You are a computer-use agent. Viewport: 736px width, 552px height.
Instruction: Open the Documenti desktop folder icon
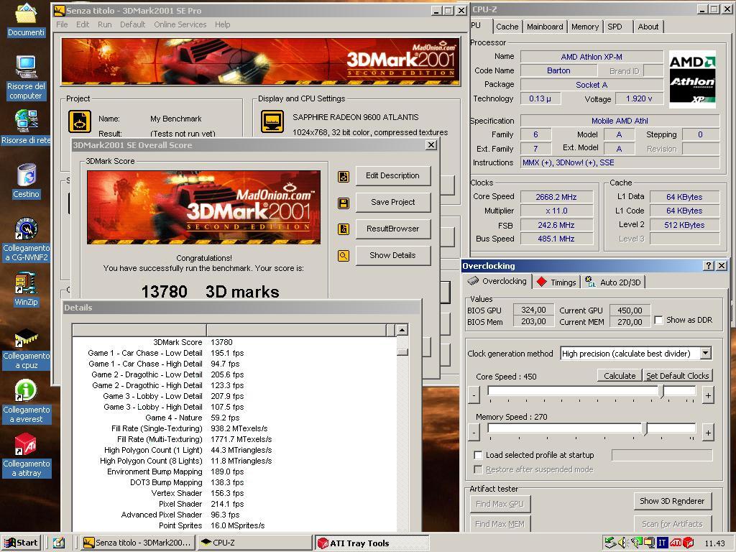pos(26,14)
